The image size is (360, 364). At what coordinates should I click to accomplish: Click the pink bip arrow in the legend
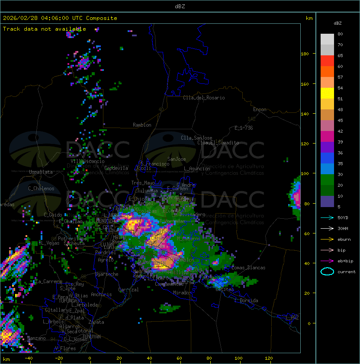point(327,250)
